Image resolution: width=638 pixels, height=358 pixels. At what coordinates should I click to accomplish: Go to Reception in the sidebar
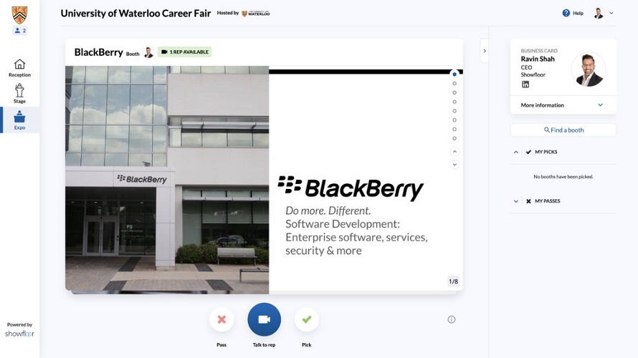pos(19,68)
